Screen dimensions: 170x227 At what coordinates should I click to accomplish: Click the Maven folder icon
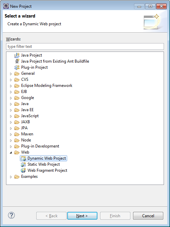(17, 134)
